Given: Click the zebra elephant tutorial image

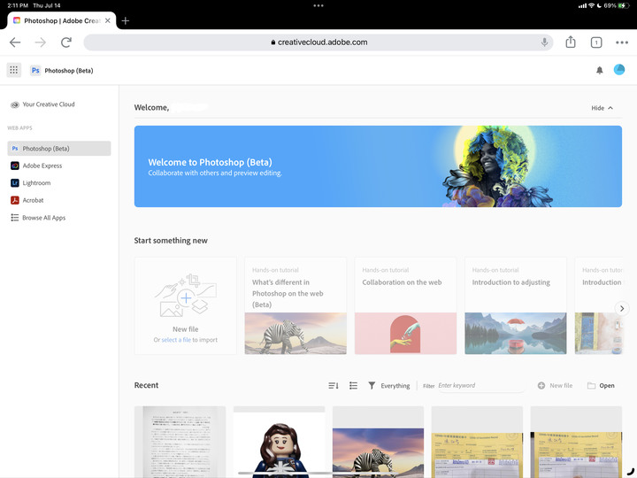Looking at the screenshot, I should [x=295, y=334].
